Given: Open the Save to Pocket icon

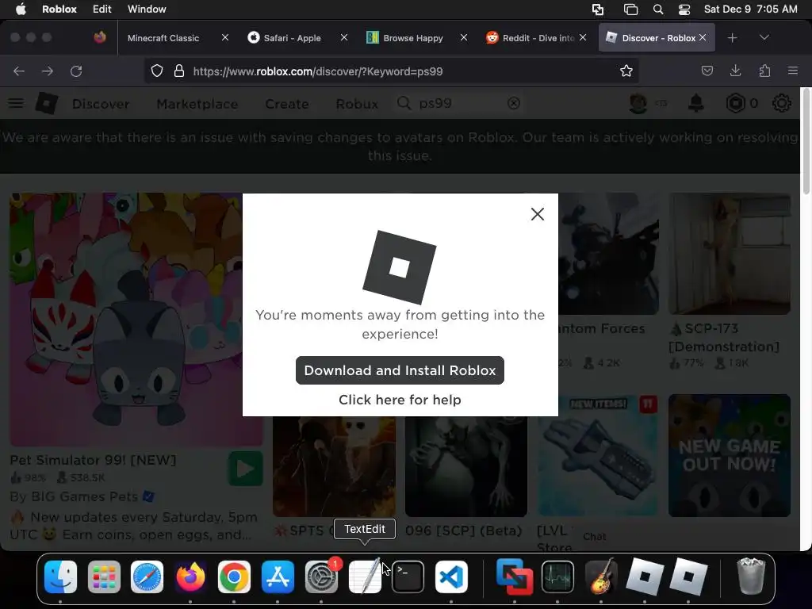Looking at the screenshot, I should coord(707,71).
